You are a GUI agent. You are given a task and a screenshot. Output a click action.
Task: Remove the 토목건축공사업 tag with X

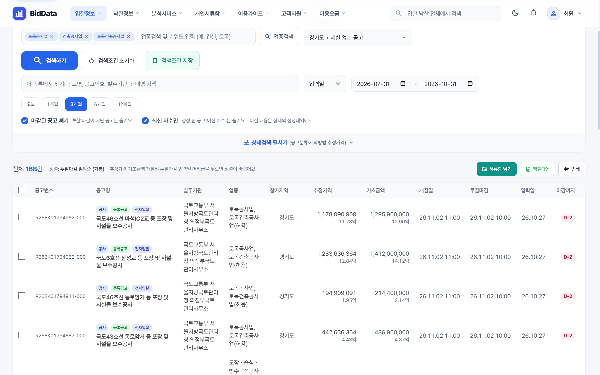coord(129,37)
